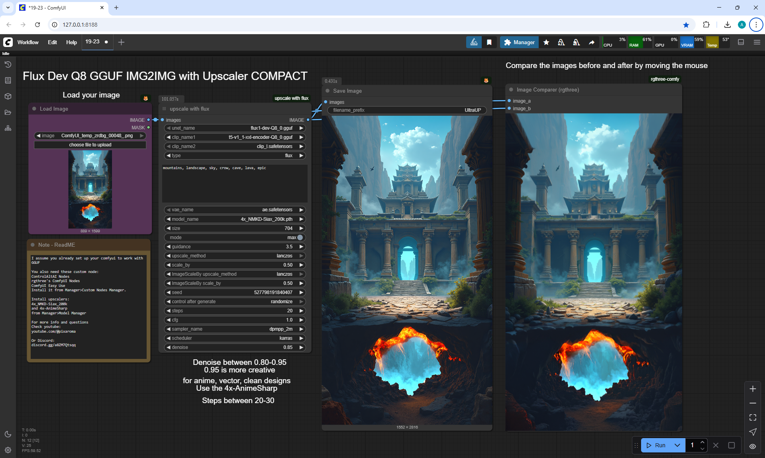The image size is (765, 458).
Task: Click the Manager puzzle button
Action: [x=519, y=42]
